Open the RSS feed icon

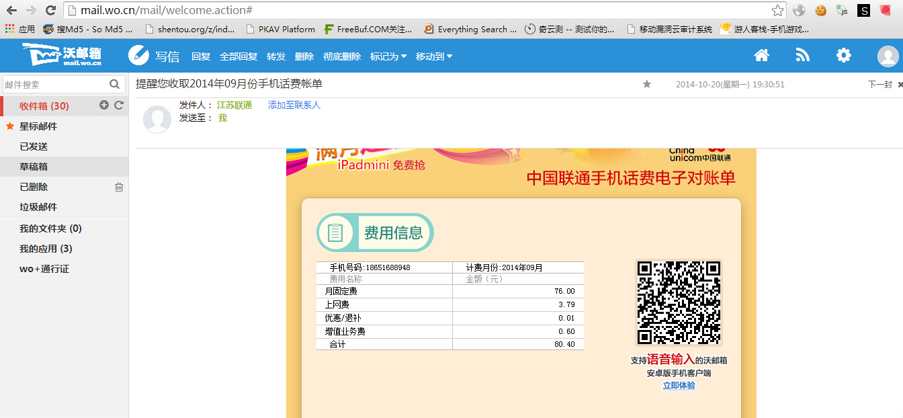(x=803, y=56)
